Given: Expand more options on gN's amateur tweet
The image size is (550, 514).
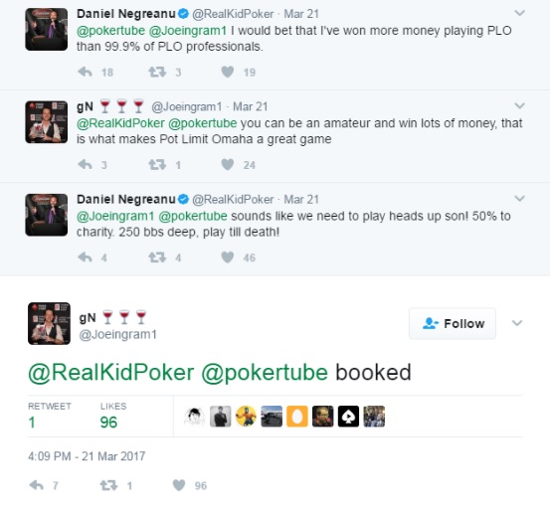Looking at the screenshot, I should [519, 105].
